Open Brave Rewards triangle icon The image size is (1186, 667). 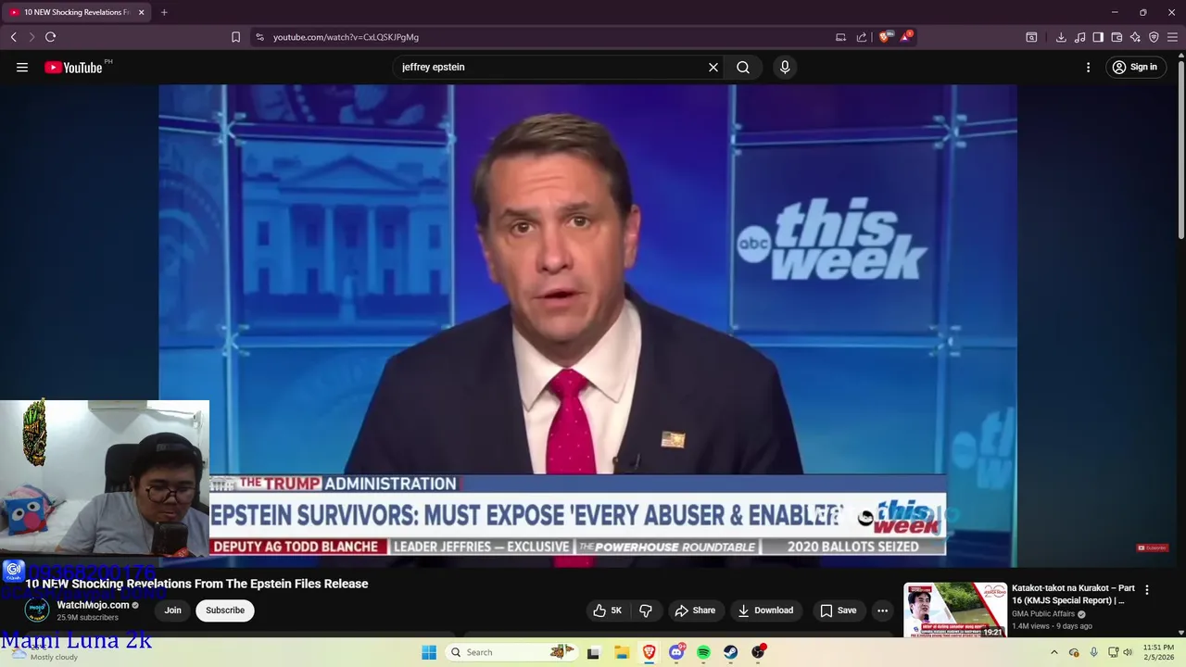click(905, 37)
